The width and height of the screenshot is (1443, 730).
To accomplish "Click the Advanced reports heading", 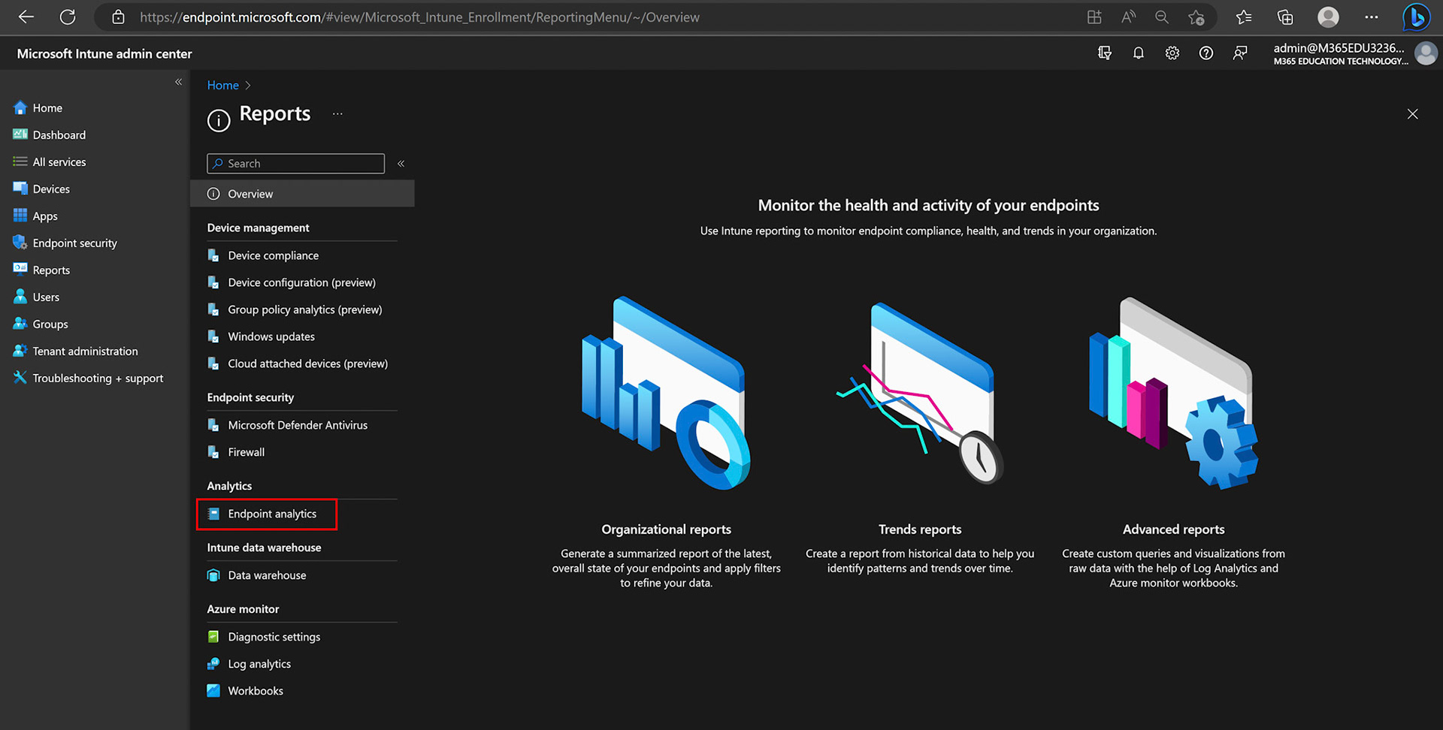I will (x=1174, y=529).
